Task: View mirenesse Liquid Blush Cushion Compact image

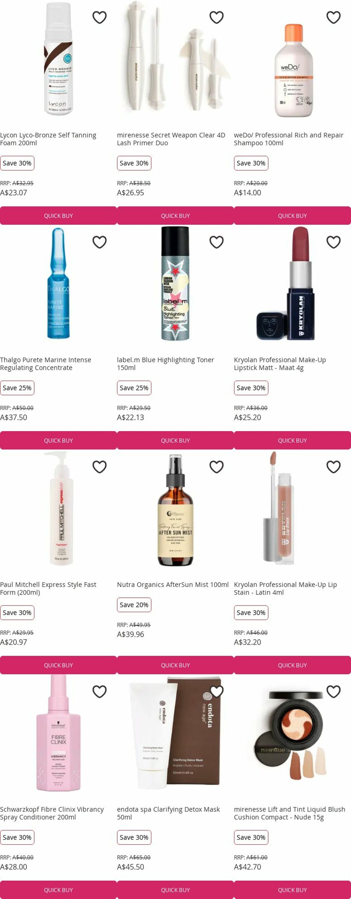Action: (x=292, y=734)
